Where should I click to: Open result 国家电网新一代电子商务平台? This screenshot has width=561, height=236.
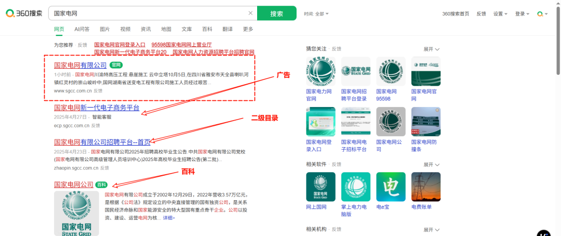[97, 108]
